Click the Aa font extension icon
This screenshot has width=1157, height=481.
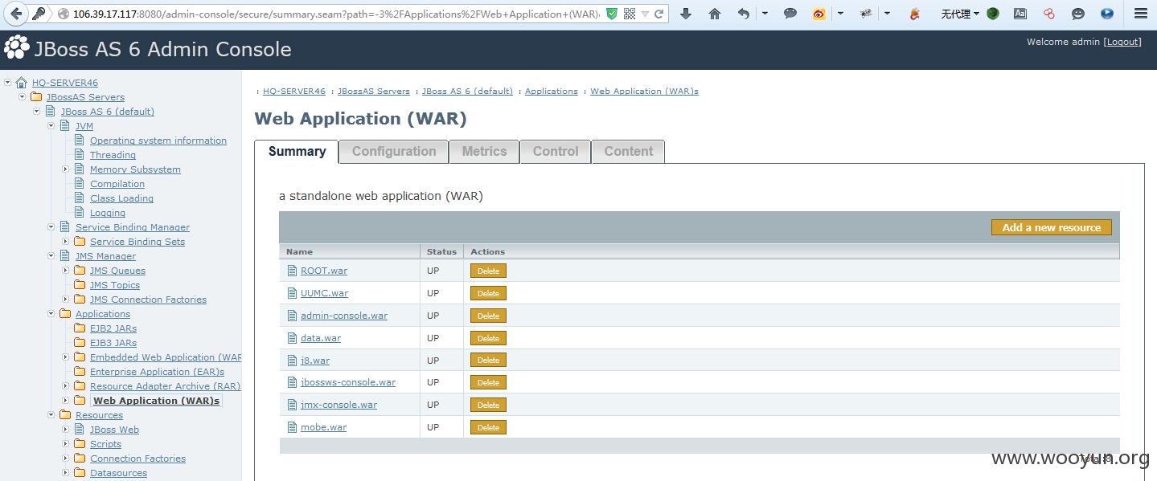click(x=1020, y=14)
